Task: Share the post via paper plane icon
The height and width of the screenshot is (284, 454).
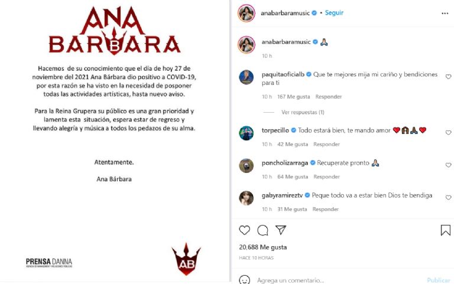Action: [x=281, y=230]
